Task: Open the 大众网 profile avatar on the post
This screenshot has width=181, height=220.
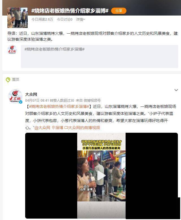Action: tap(15, 97)
